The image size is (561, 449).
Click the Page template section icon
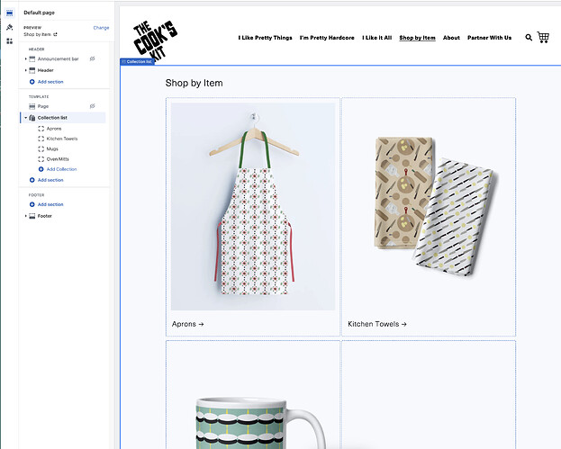pos(32,106)
